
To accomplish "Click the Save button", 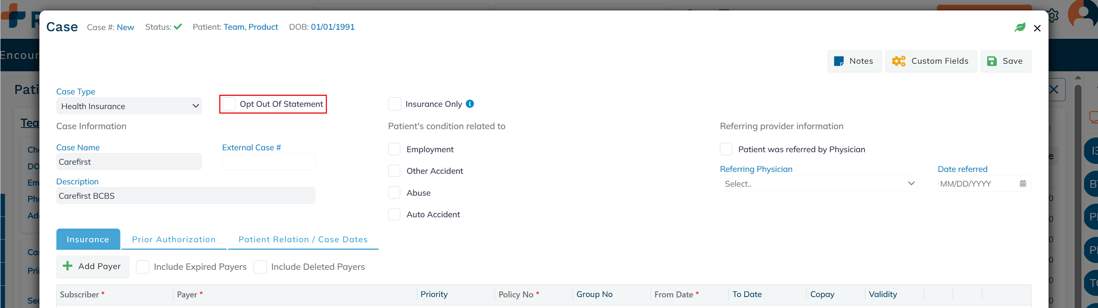I will [1005, 61].
